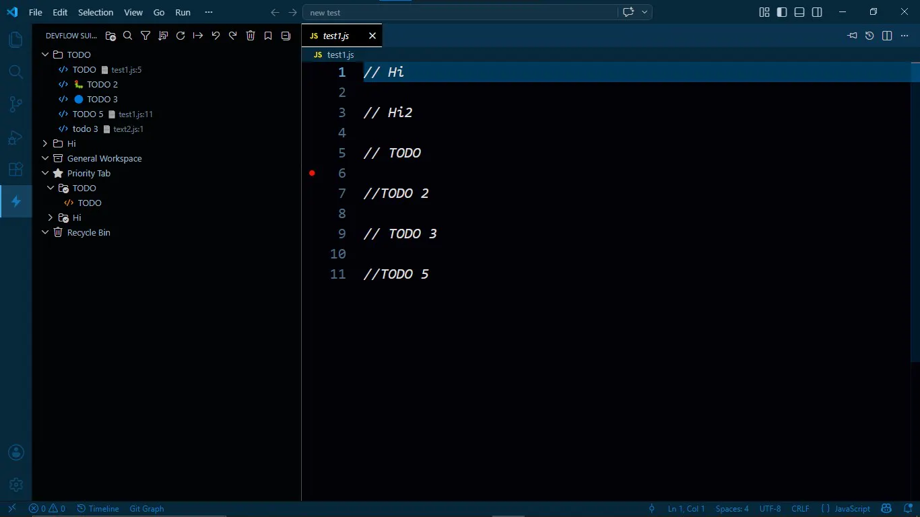The image size is (920, 517).
Task: Click the undo icon in DevFlow toolbar
Action: (216, 36)
